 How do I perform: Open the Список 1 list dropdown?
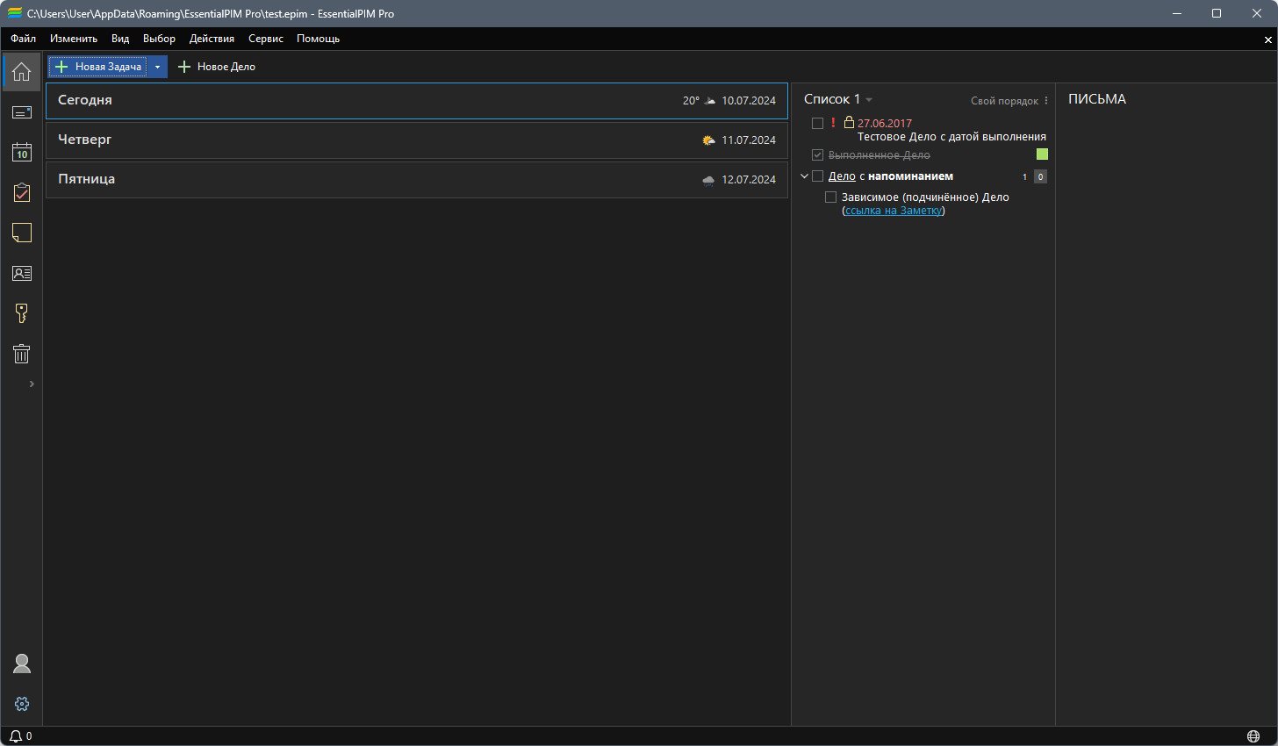click(868, 100)
